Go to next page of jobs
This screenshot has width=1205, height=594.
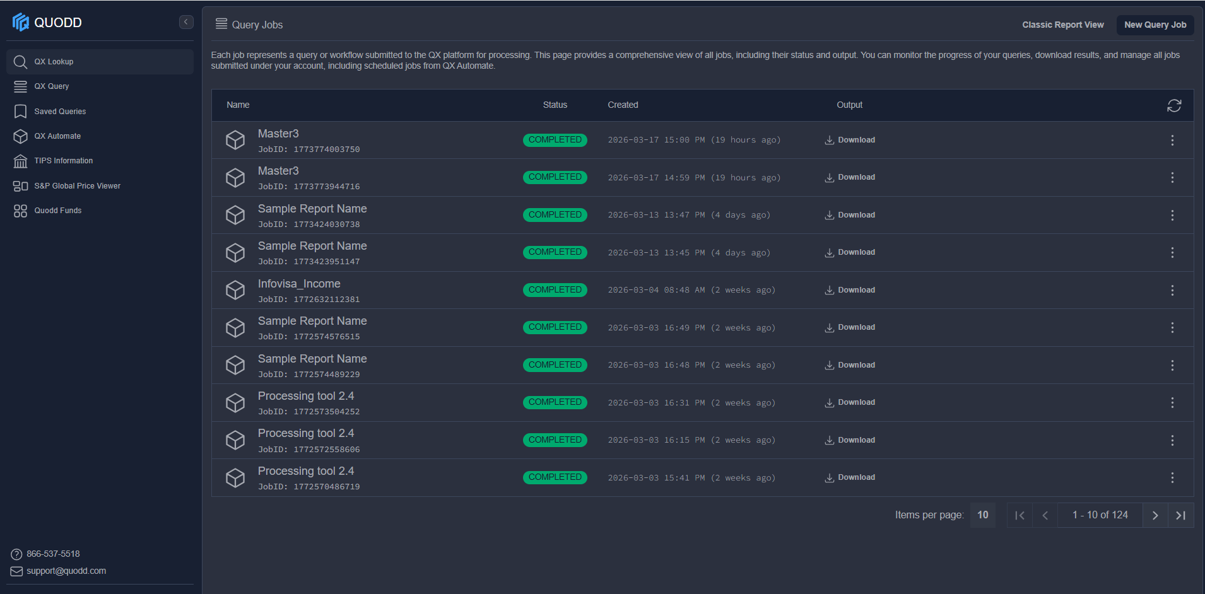tap(1155, 515)
